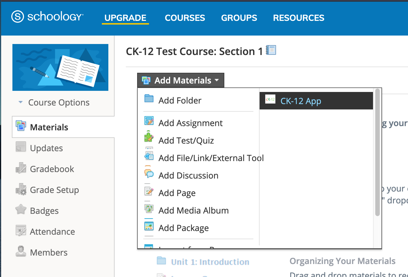Open the Attendance sidebar link
The height and width of the screenshot is (277, 408).
52,232
